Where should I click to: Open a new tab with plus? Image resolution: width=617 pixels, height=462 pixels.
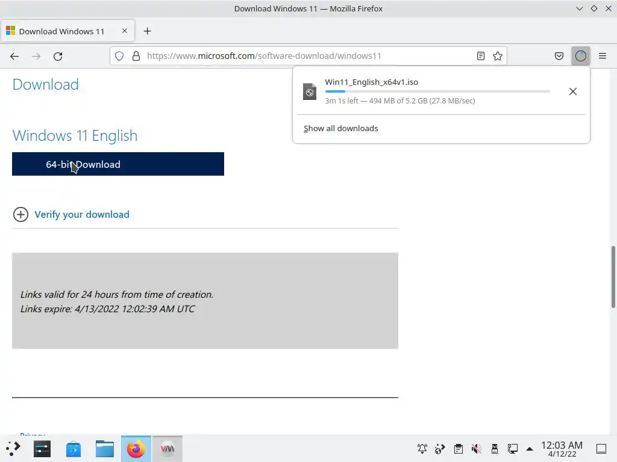tap(147, 31)
